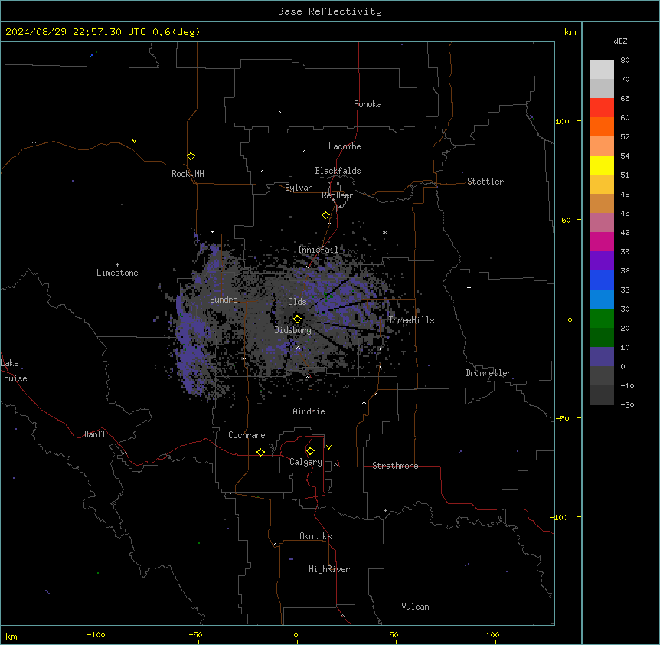Select the Innisfail label
Image resolution: width=660 pixels, height=645 pixels.
click(x=319, y=250)
